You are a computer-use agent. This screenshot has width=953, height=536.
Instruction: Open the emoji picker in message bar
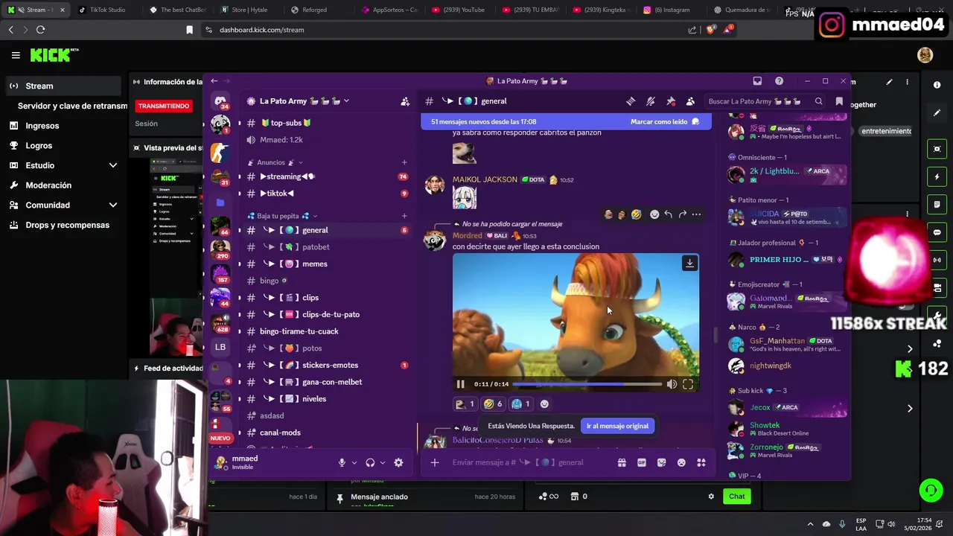tap(681, 462)
